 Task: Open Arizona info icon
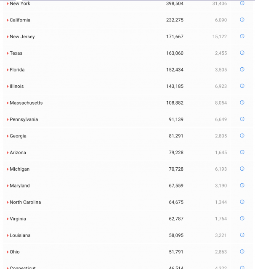(x=242, y=152)
